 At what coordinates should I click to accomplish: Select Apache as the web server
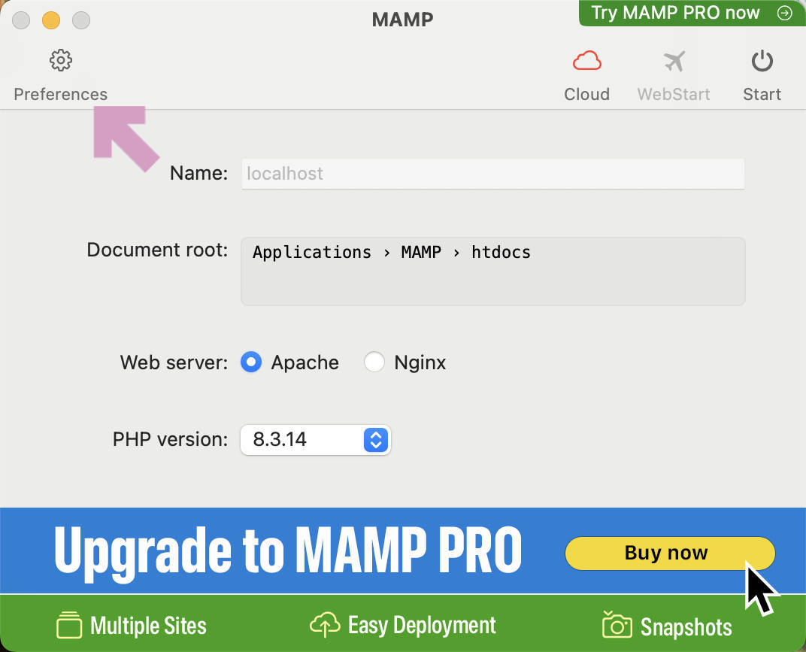tap(251, 362)
